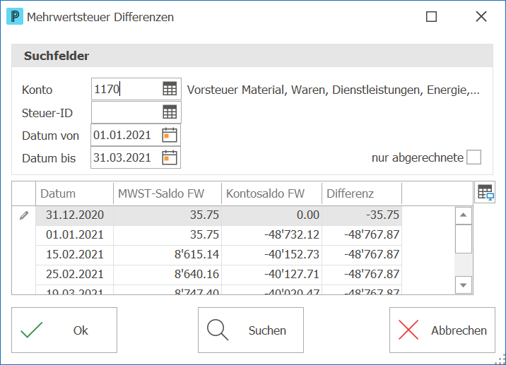This screenshot has width=506, height=365.
Task: Open the Konto lookup table icon
Action: (170, 89)
